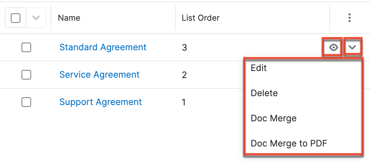Click the Service Agreement list order value 2
This screenshot has height=162, width=370.
[x=184, y=75]
